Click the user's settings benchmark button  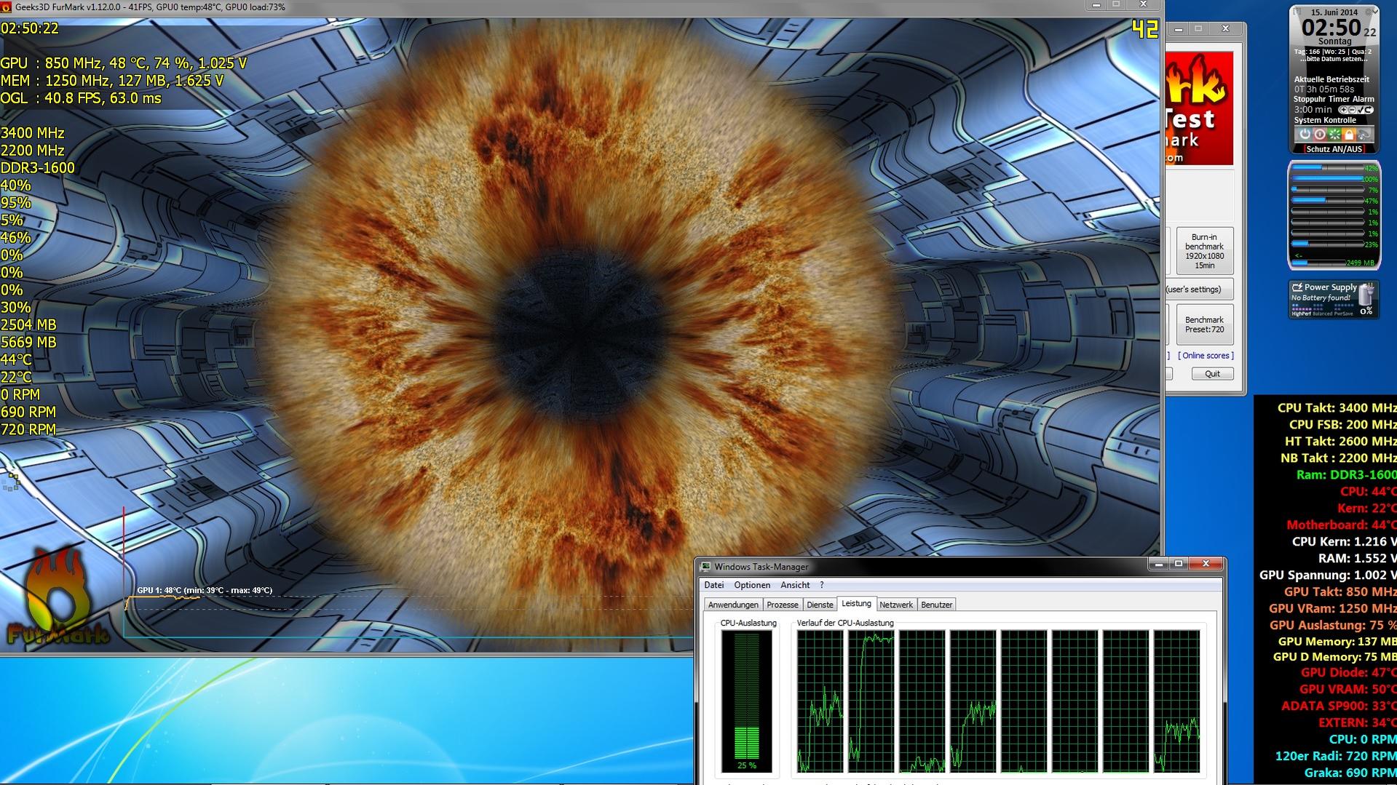pos(1199,289)
